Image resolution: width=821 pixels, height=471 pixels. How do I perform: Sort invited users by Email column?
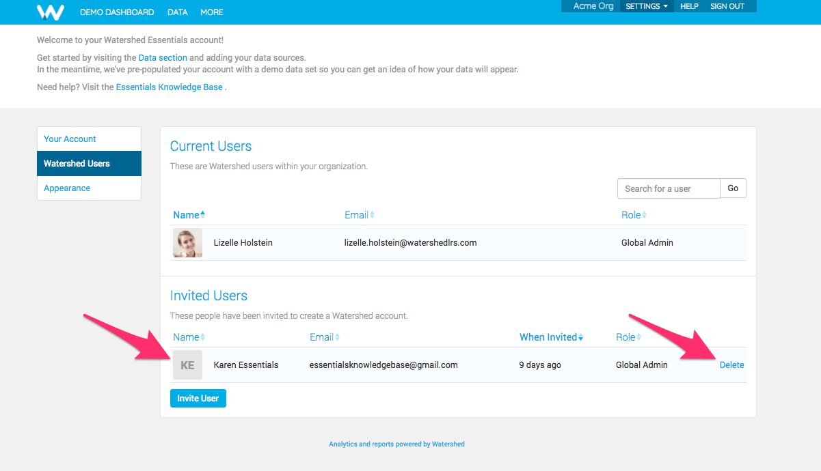click(x=325, y=337)
